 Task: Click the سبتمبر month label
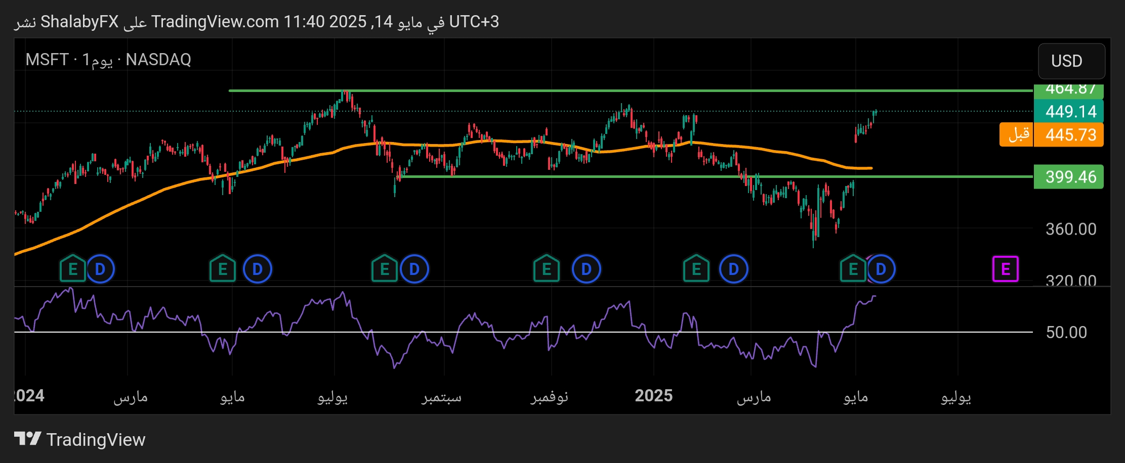[x=442, y=397]
